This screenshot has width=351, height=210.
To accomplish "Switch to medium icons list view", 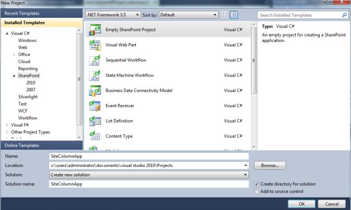I will [x=234, y=15].
